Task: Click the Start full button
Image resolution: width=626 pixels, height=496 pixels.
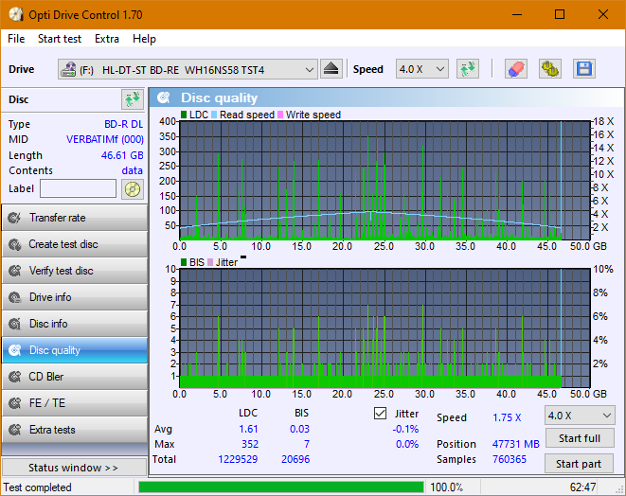Action: (580, 438)
